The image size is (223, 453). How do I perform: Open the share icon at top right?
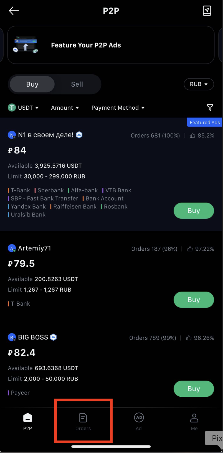point(207,11)
